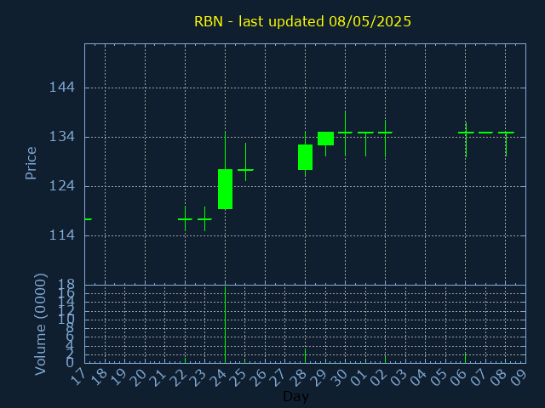Click the day 17 tick label
545x408 pixels.
click(77, 377)
